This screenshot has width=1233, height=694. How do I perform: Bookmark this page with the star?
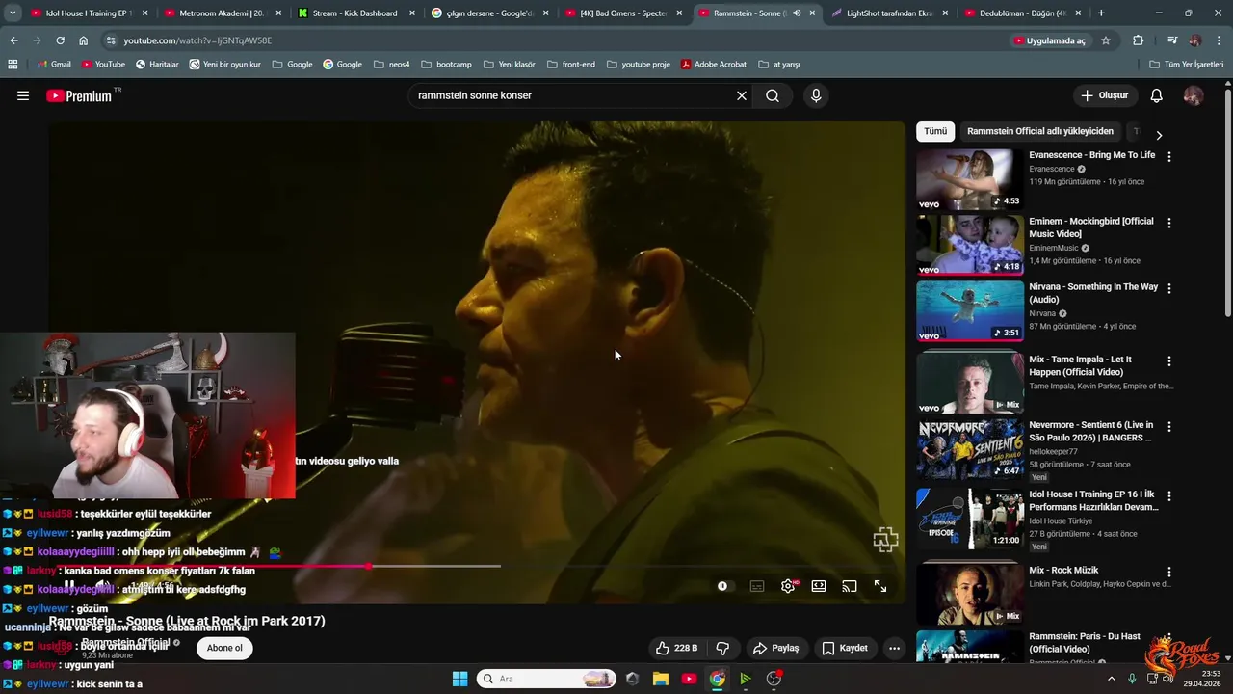click(x=1106, y=40)
